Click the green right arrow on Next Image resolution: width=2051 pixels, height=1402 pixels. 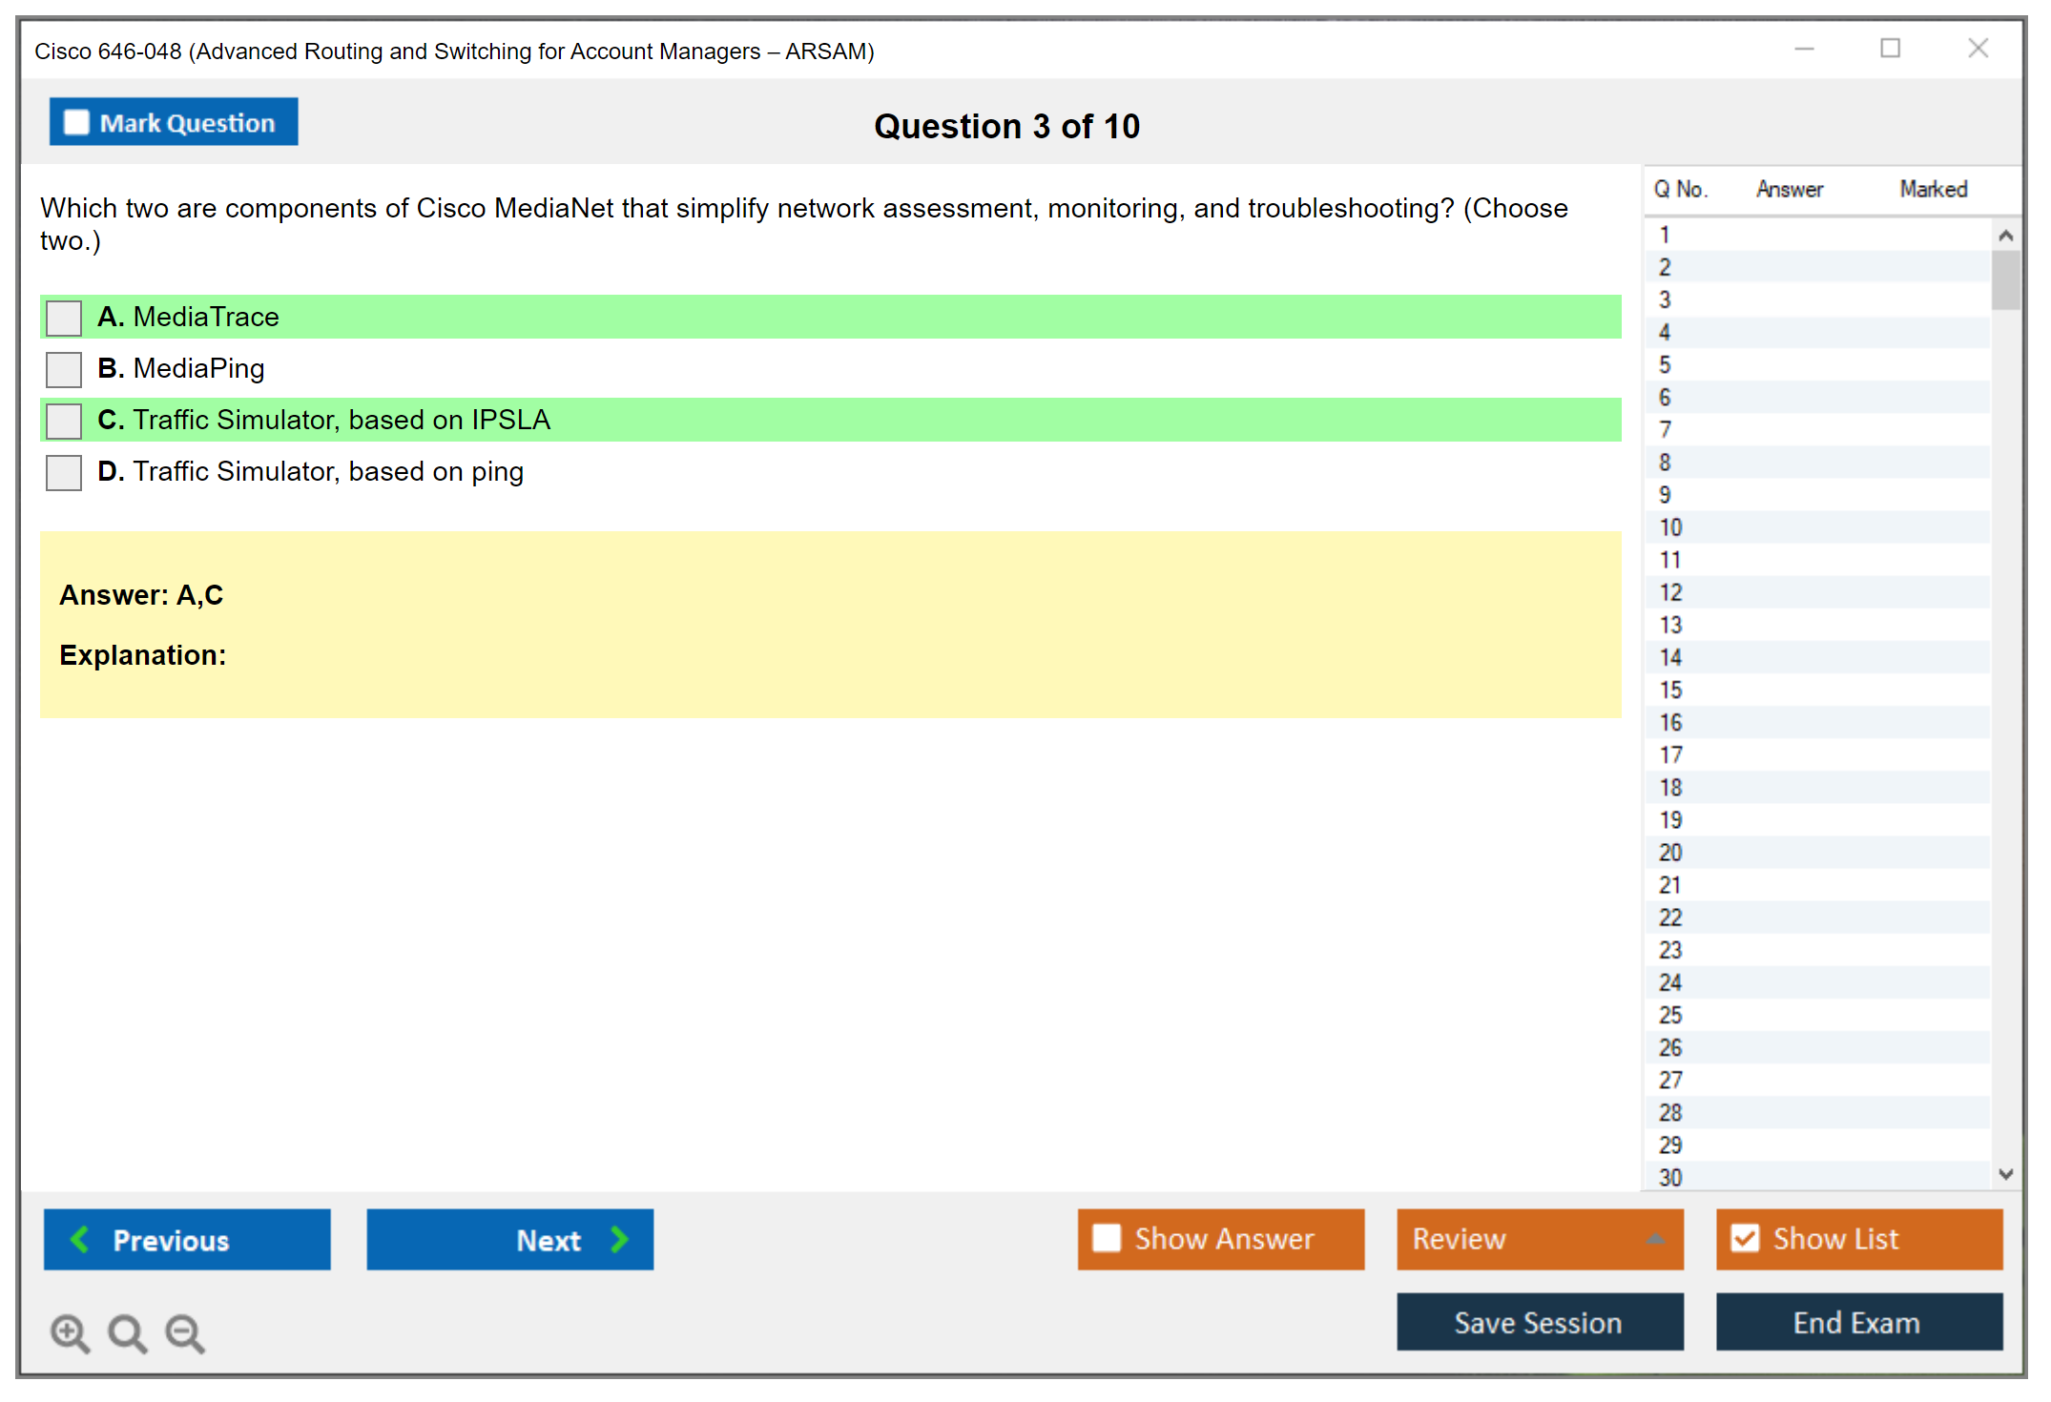coord(619,1239)
